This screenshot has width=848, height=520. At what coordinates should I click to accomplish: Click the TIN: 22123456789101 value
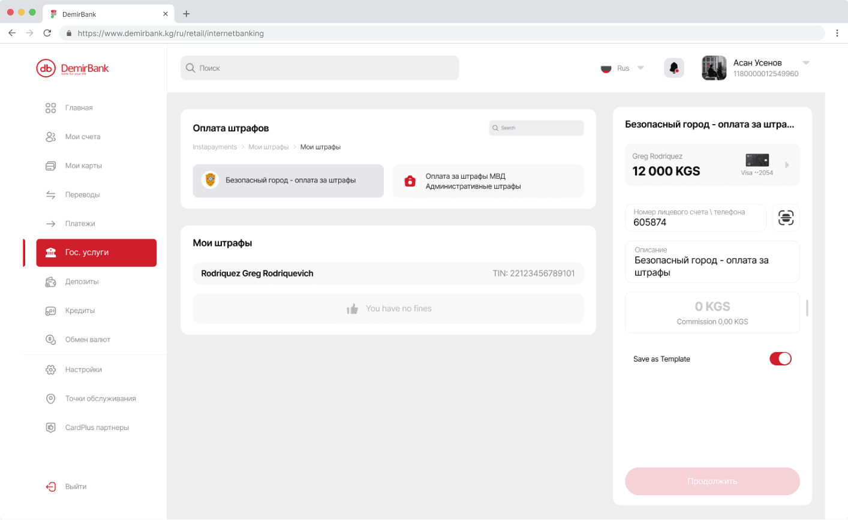534,273
